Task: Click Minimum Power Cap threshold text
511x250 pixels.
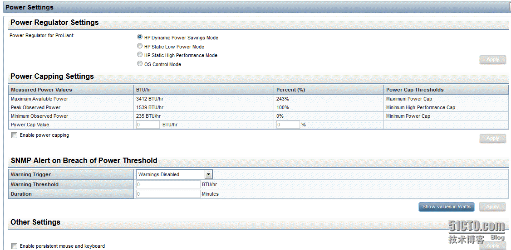Action: (x=408, y=116)
